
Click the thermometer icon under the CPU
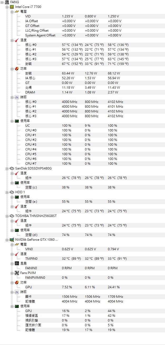(17, 40)
